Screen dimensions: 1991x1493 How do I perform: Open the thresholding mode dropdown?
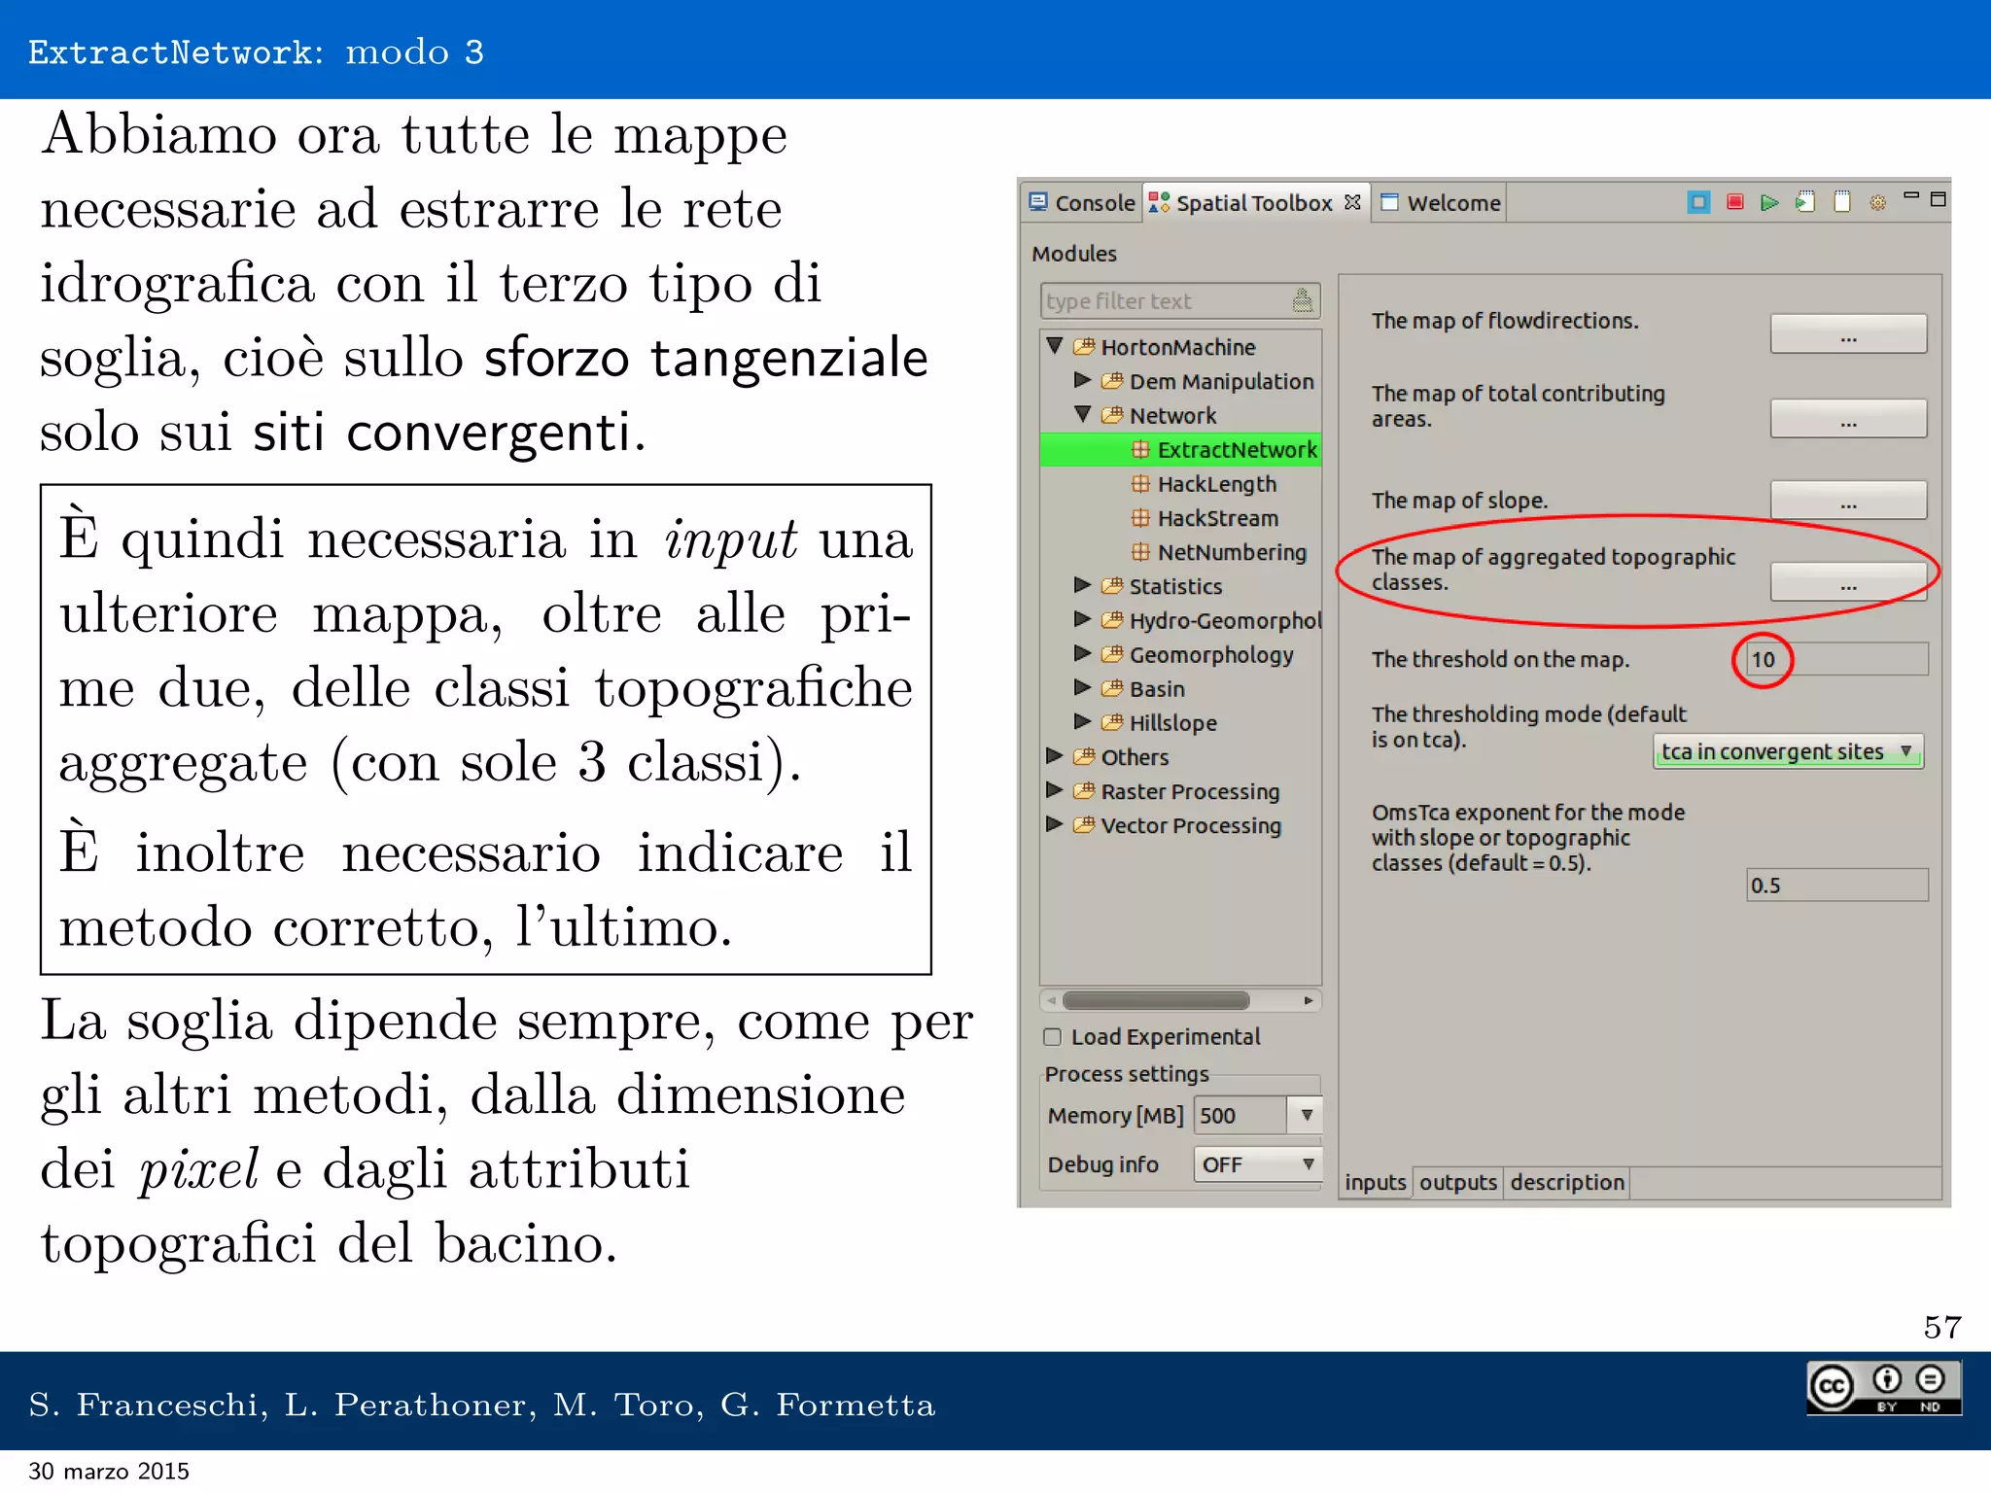(1788, 751)
